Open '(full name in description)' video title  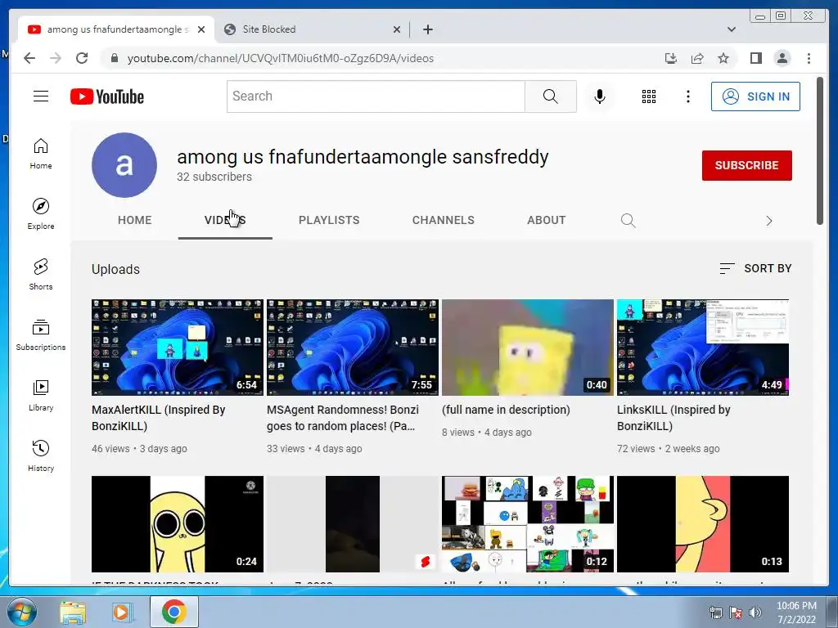506,410
